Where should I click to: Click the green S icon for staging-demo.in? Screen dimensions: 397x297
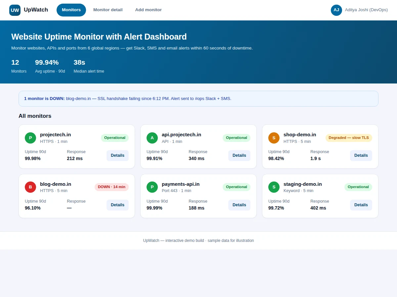coord(274,187)
